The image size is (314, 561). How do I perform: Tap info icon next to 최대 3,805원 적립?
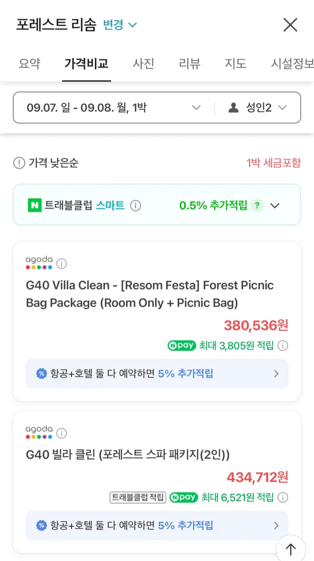click(283, 346)
